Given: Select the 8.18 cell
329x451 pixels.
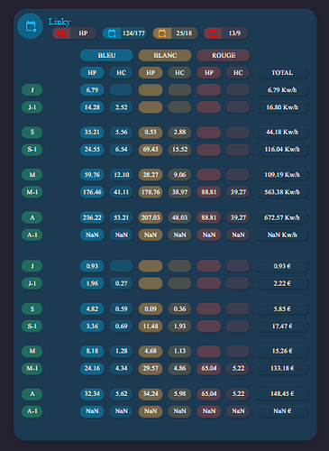Looking at the screenshot, I should coord(92,351).
